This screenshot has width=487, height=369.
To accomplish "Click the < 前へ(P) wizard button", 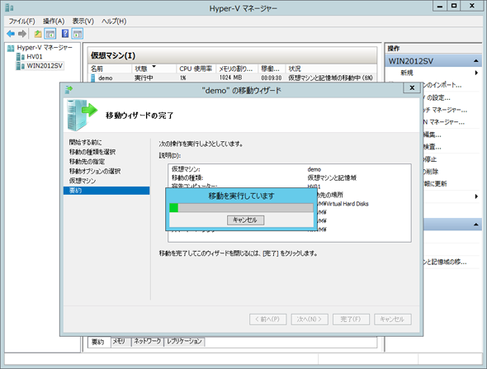I will click(x=267, y=319).
